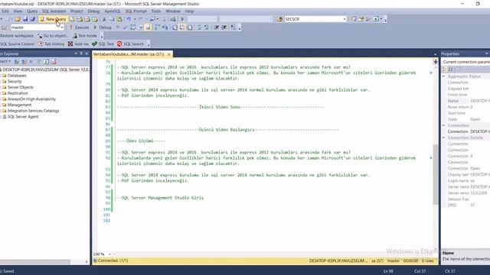Open the editor active files dropdown arrow
Image resolution: width=490 pixels, height=275 pixels.
[436, 54]
